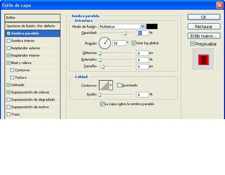The width and height of the screenshot is (225, 175).
Task: Click the Extensión value field
Action: pyautogui.click(x=142, y=60)
